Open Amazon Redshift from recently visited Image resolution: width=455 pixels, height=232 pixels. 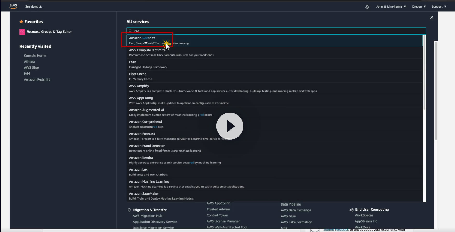[37, 79]
